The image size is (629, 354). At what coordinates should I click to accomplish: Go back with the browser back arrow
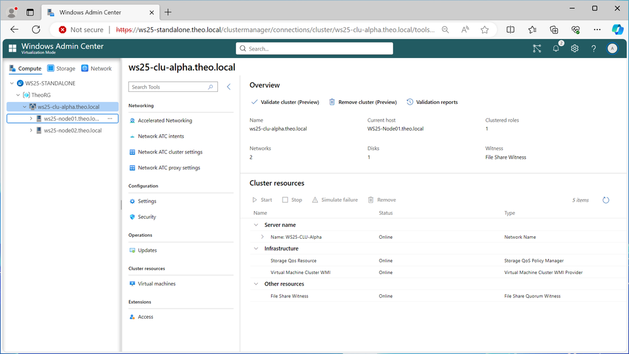(x=14, y=30)
